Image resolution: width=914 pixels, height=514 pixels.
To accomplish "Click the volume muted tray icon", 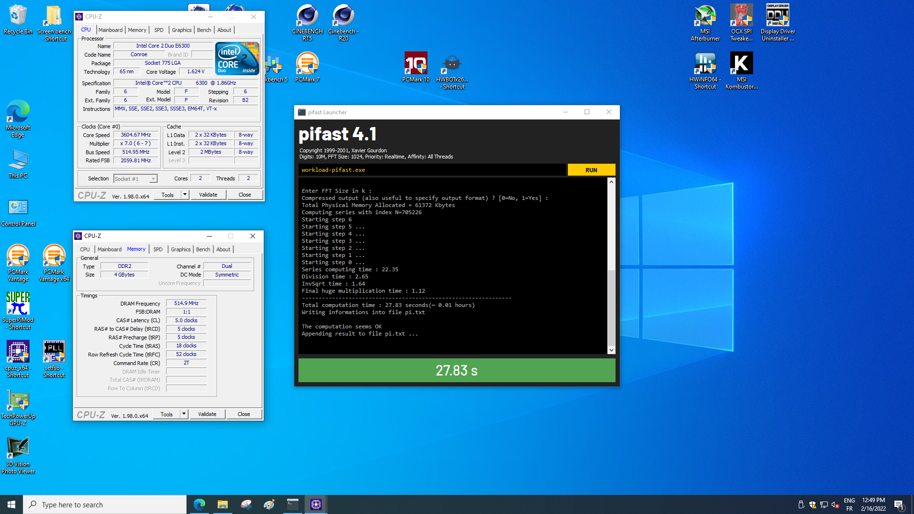I will click(x=835, y=504).
